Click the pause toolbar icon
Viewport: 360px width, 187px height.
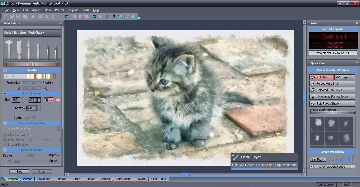tap(107, 16)
